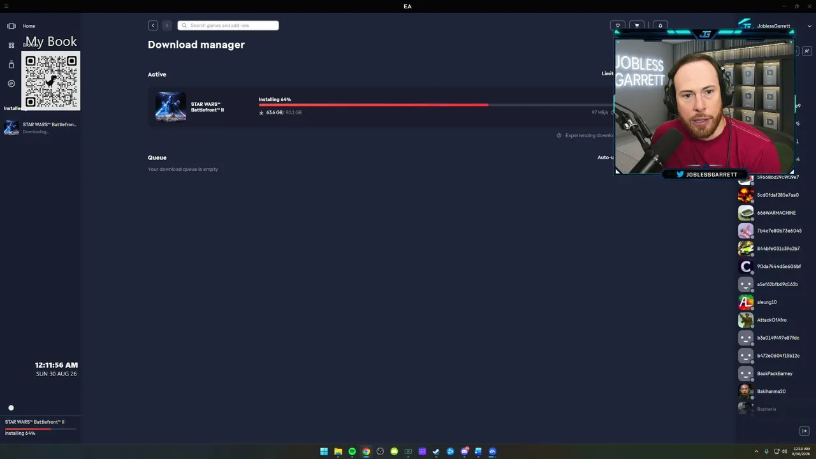This screenshot has width=816, height=459.
Task: Open the shopping cart icon
Action: pyautogui.click(x=637, y=25)
